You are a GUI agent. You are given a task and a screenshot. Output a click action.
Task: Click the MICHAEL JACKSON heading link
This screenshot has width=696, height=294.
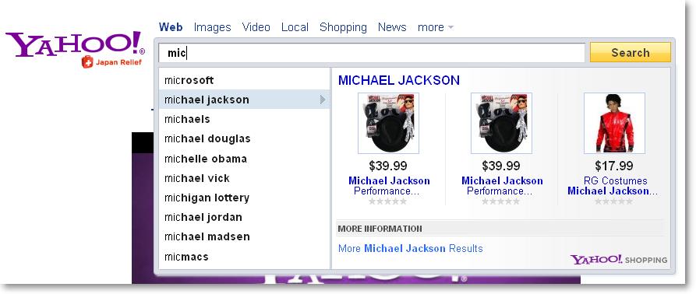pyautogui.click(x=398, y=80)
